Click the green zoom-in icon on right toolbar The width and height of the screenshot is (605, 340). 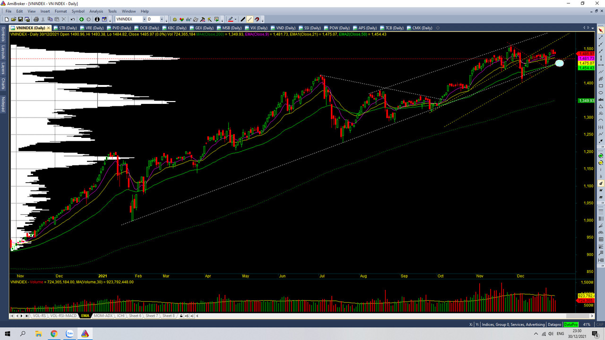601,156
